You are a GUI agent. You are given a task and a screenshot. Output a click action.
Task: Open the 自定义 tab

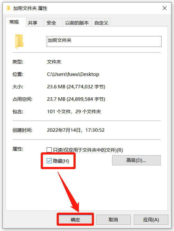[x=101, y=23]
